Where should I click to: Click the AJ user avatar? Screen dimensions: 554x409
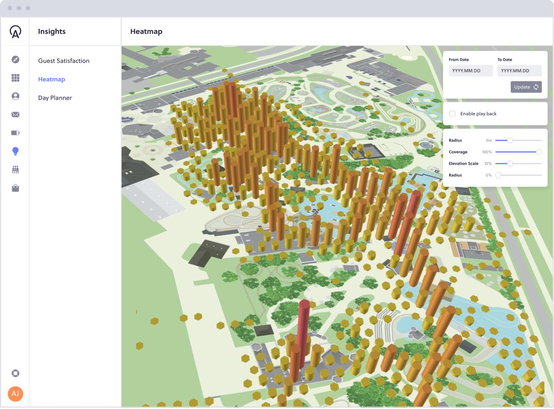[x=15, y=394]
